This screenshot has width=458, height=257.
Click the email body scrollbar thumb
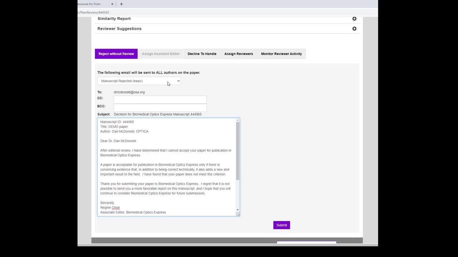pyautogui.click(x=238, y=151)
